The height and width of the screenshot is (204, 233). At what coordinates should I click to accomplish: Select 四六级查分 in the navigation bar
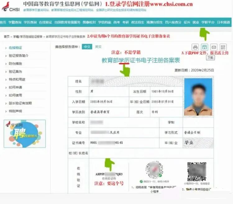(173, 22)
